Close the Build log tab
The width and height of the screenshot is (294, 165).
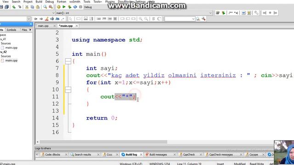pos(141,154)
